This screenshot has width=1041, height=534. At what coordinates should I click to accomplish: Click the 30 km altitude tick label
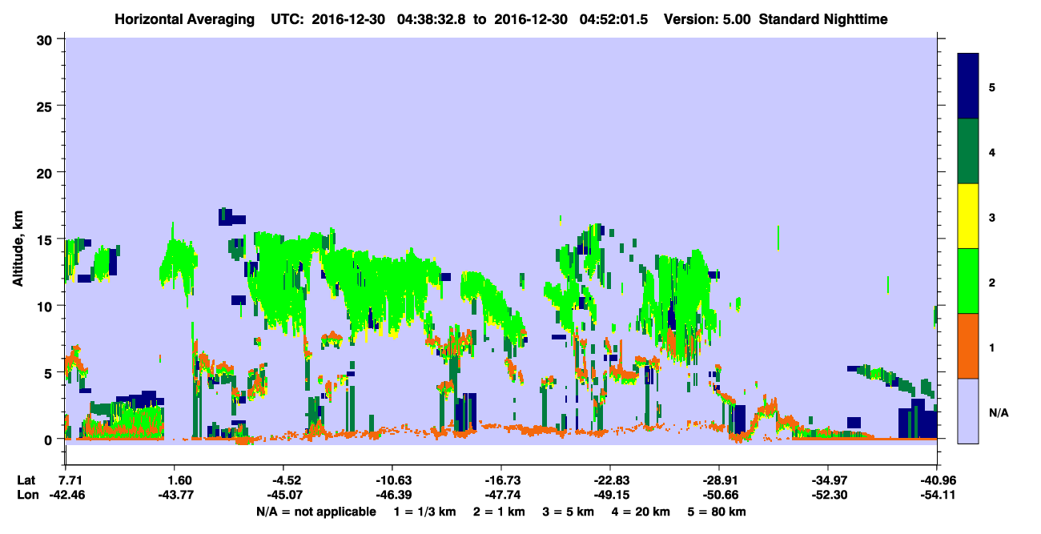(46, 39)
